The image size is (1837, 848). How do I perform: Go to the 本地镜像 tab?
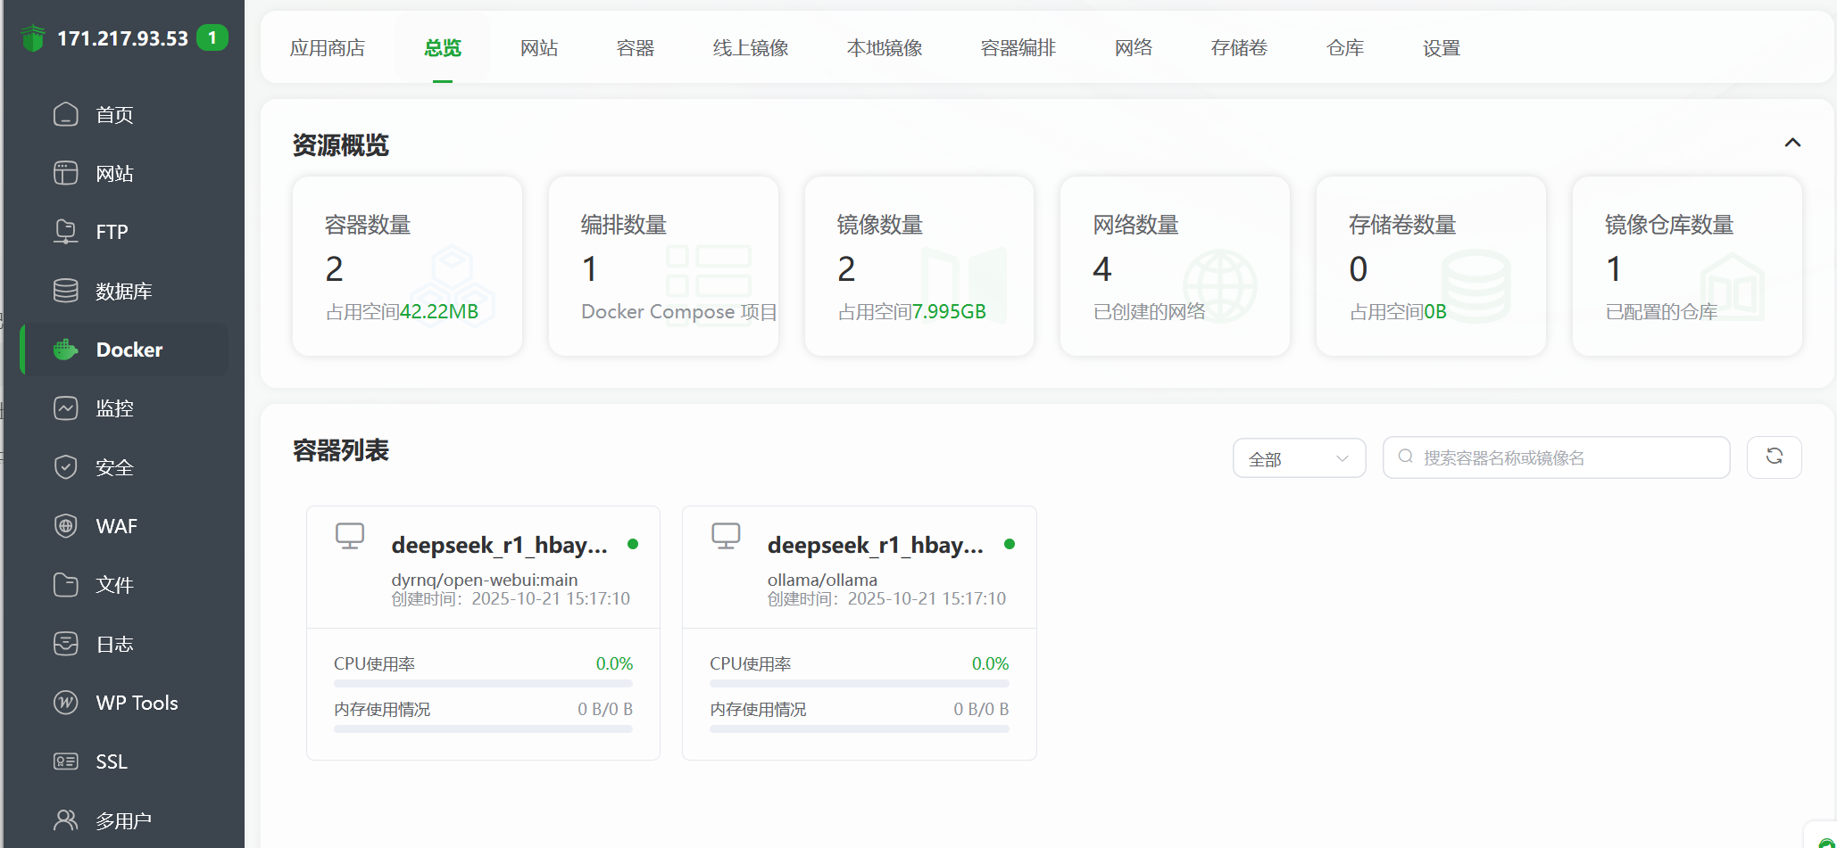click(x=885, y=48)
